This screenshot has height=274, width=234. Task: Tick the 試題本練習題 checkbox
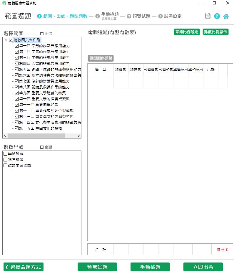click(5, 166)
